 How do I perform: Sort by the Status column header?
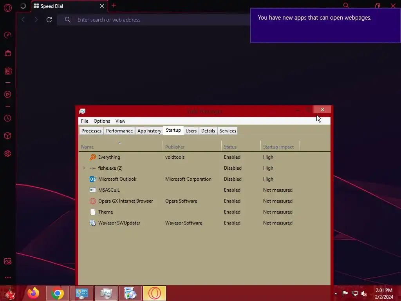pyautogui.click(x=241, y=147)
